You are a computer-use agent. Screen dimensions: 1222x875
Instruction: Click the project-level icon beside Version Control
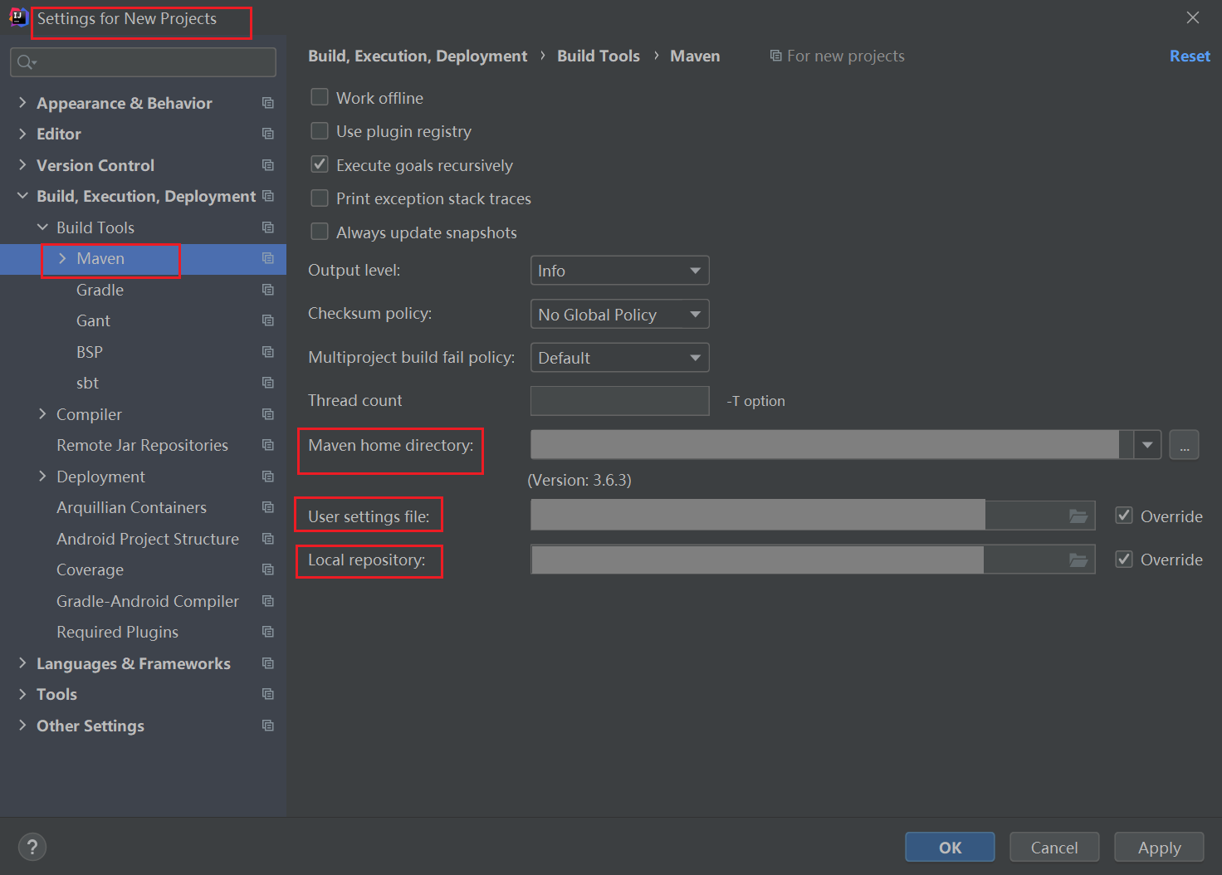[x=267, y=165]
